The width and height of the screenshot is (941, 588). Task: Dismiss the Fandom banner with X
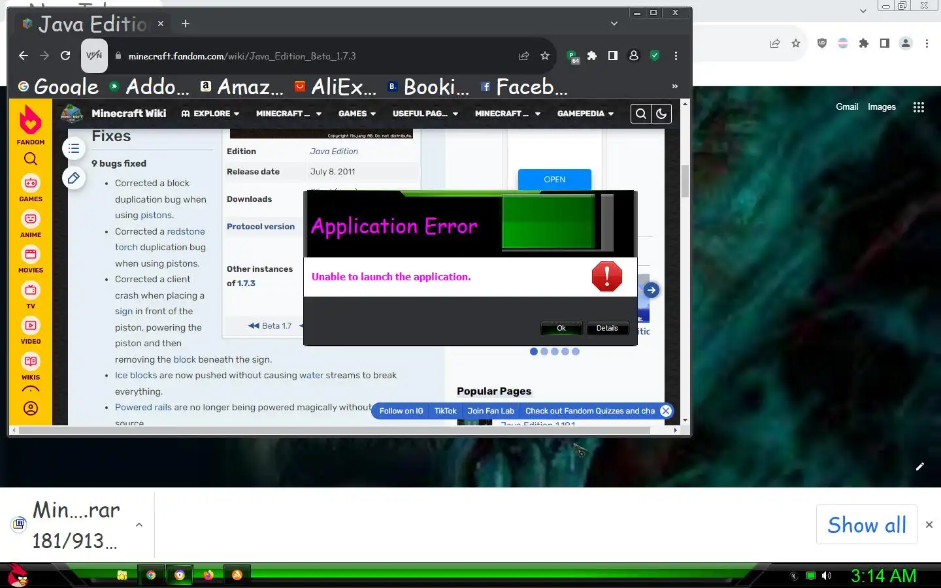click(x=666, y=411)
